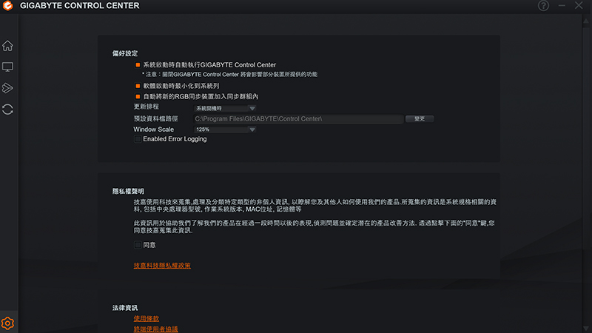Open the settings gear sidebar icon

pyautogui.click(x=7, y=323)
